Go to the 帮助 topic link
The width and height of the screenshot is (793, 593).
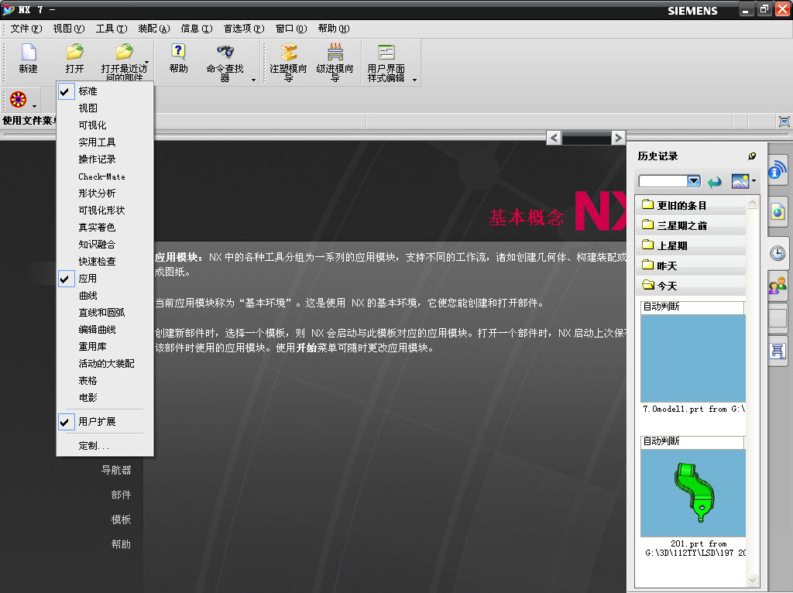coord(121,544)
